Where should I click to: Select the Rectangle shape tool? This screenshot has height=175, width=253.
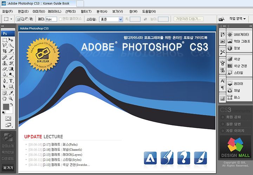coord(11,86)
